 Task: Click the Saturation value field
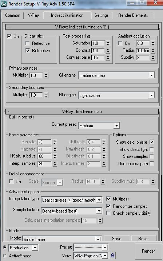point(98,43)
